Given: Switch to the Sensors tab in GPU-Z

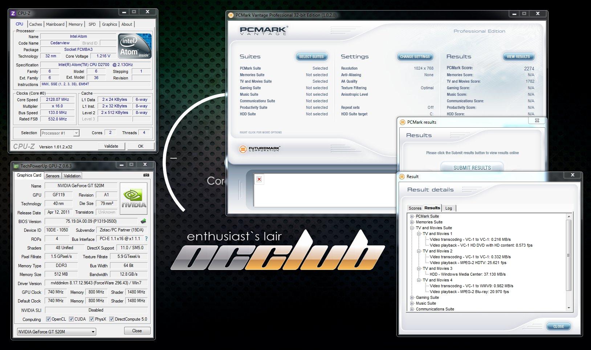Looking at the screenshot, I should (53, 176).
